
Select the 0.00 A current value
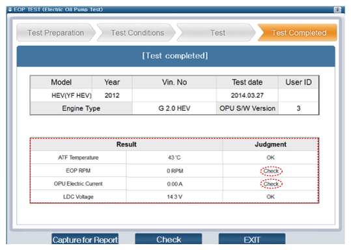click(x=175, y=184)
